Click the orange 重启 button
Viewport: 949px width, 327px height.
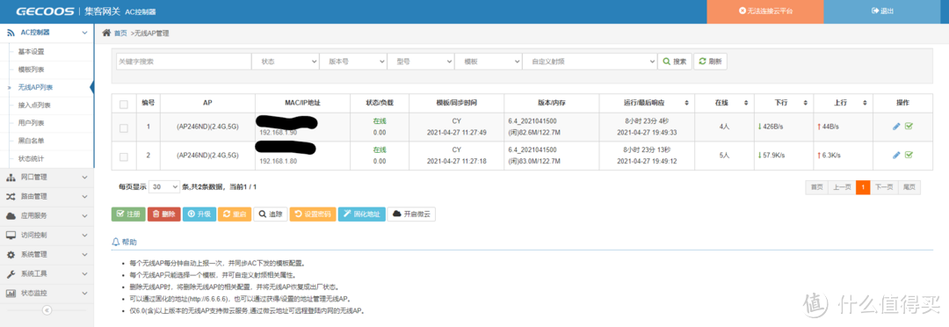(x=235, y=214)
